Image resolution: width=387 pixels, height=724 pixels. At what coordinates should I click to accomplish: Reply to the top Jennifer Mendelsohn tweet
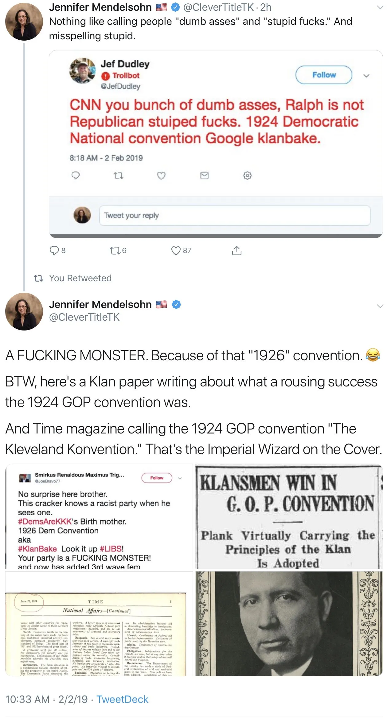click(x=54, y=251)
